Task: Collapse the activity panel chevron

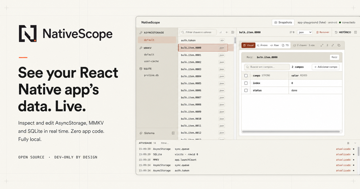Action: [355, 143]
